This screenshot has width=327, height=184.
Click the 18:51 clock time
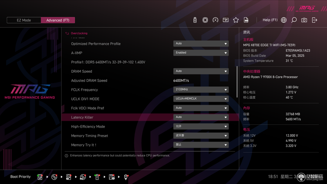point(273,177)
